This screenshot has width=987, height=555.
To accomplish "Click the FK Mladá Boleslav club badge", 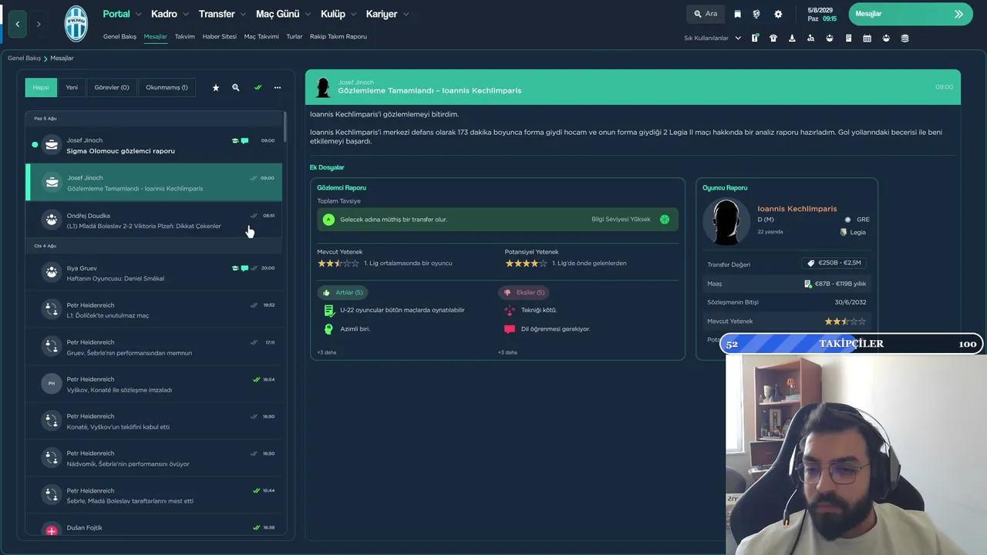I will [x=76, y=23].
